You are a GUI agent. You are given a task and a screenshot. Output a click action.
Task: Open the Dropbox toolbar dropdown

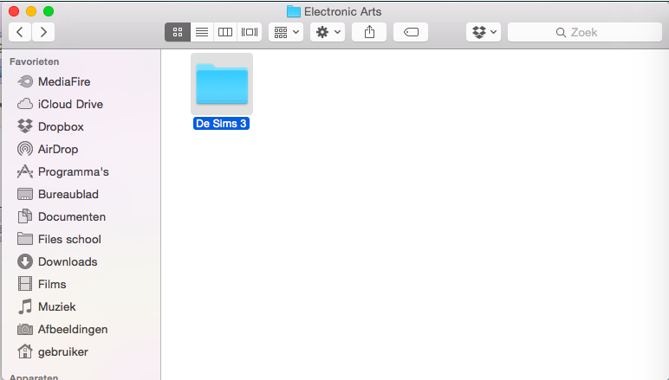point(484,32)
